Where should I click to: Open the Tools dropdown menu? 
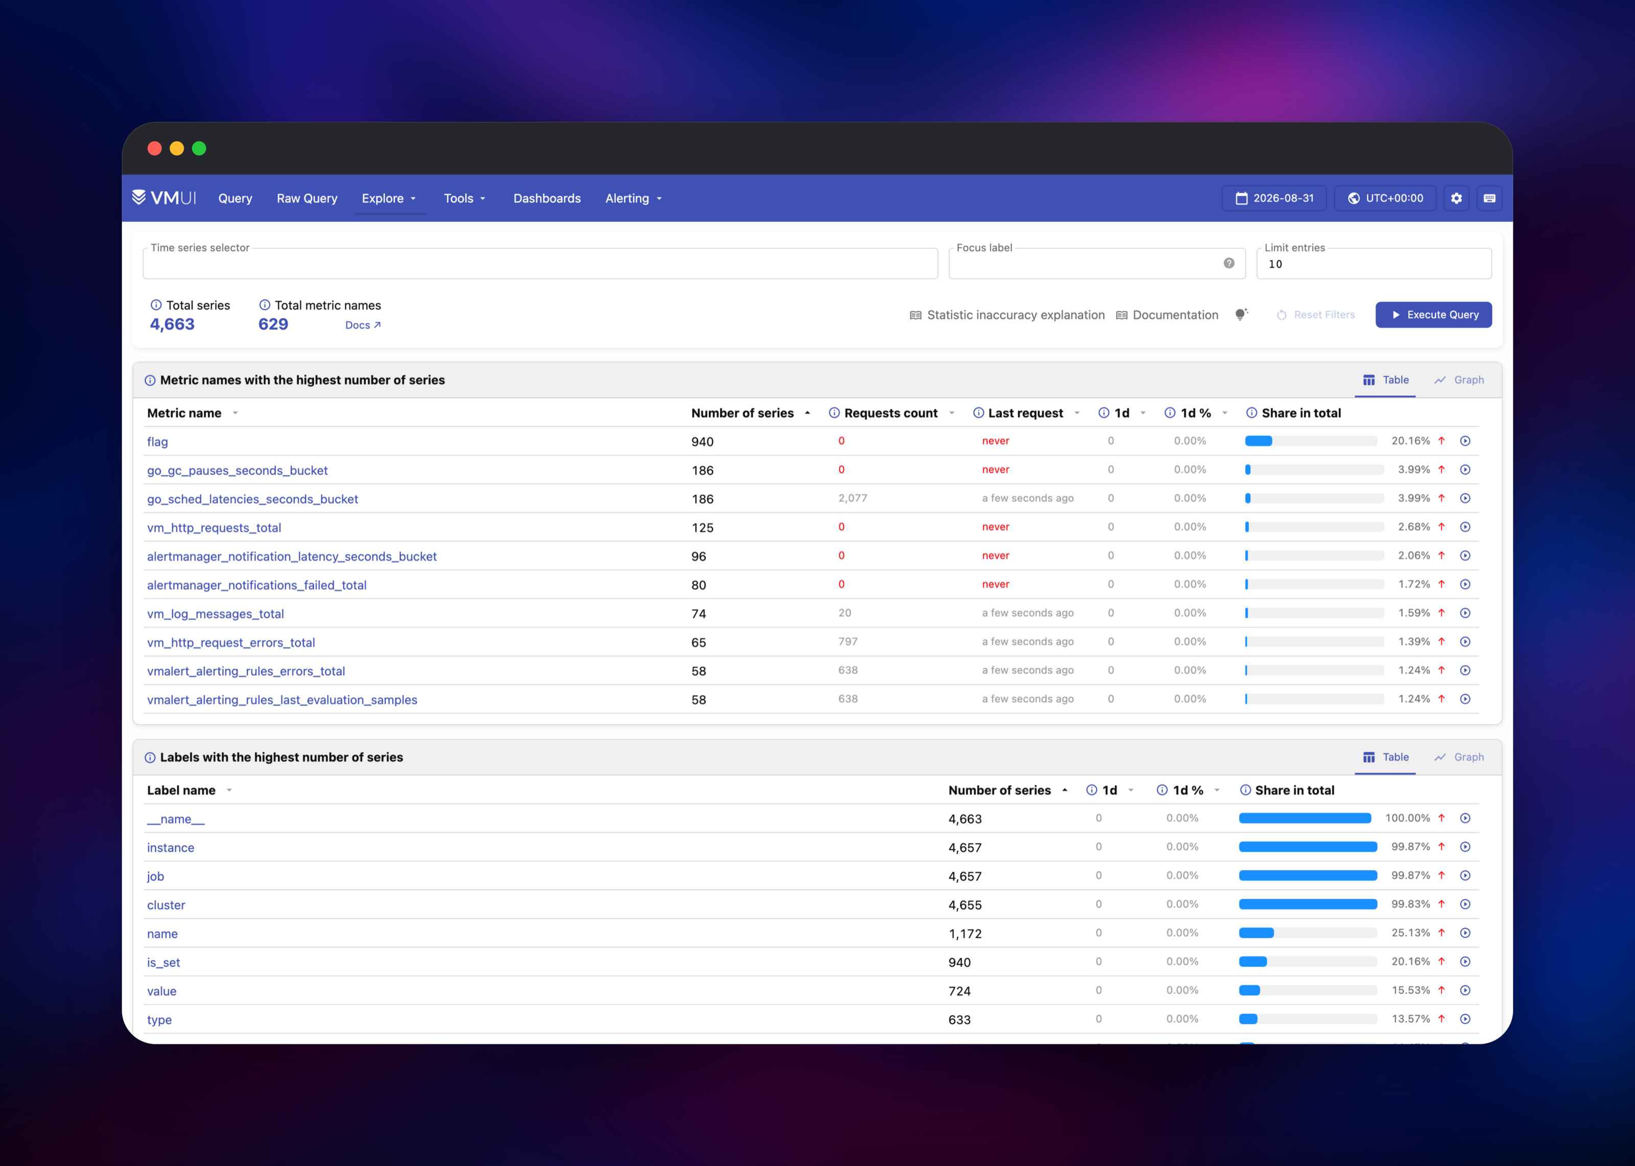pos(464,198)
